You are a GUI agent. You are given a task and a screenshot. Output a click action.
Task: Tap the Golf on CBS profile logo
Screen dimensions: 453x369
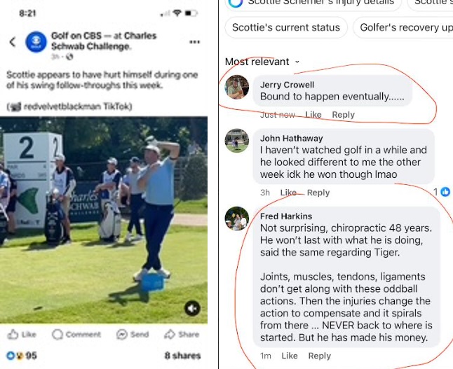point(35,42)
